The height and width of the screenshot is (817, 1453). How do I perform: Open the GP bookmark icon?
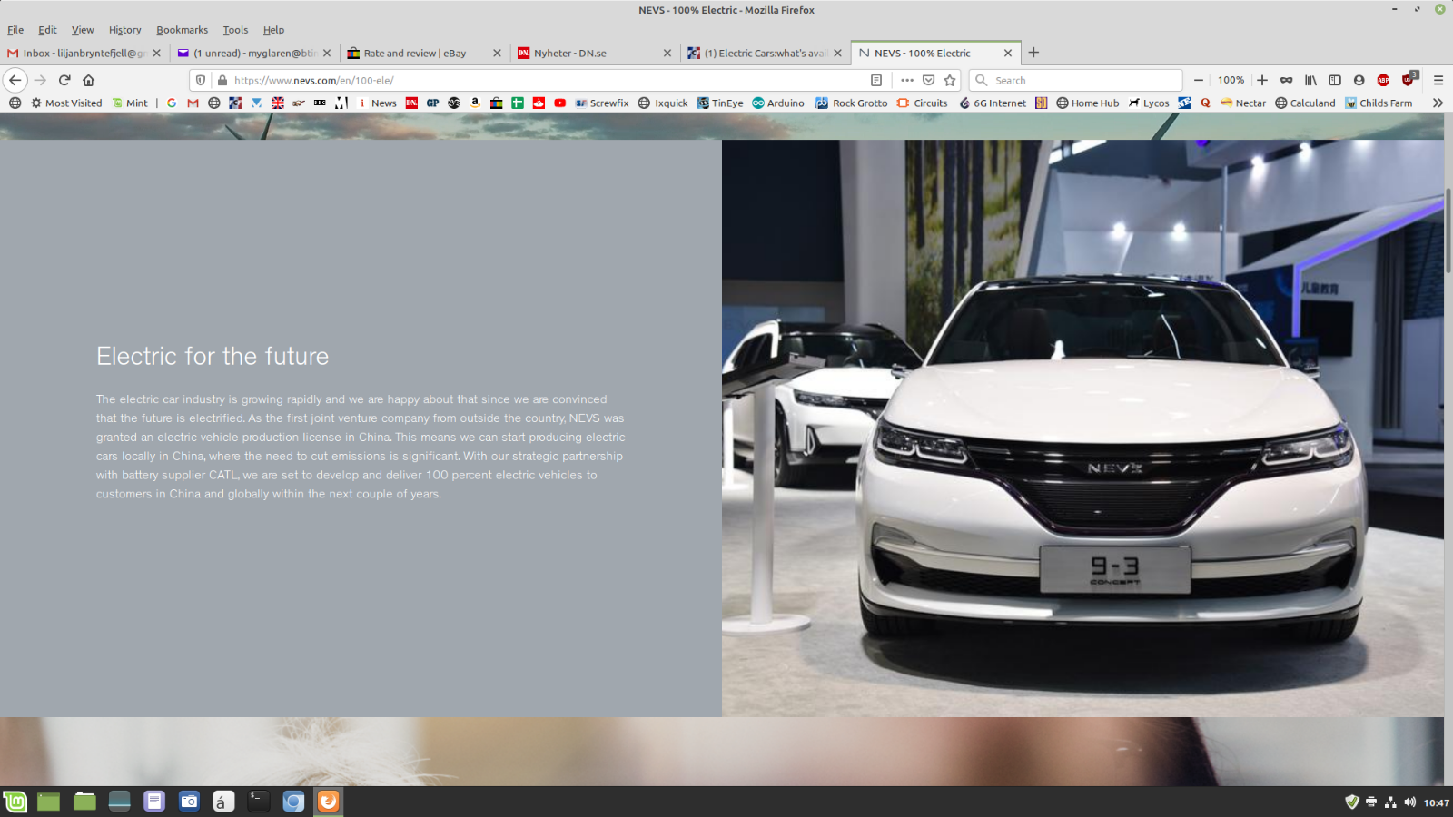click(433, 103)
